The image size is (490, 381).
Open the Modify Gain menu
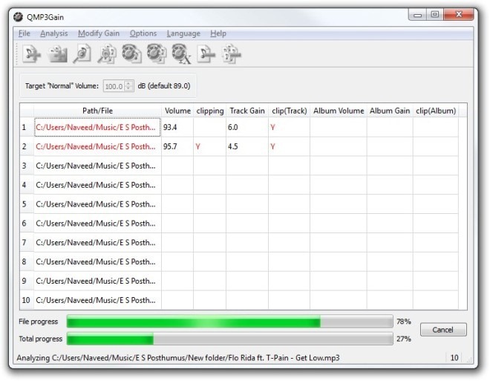99,33
